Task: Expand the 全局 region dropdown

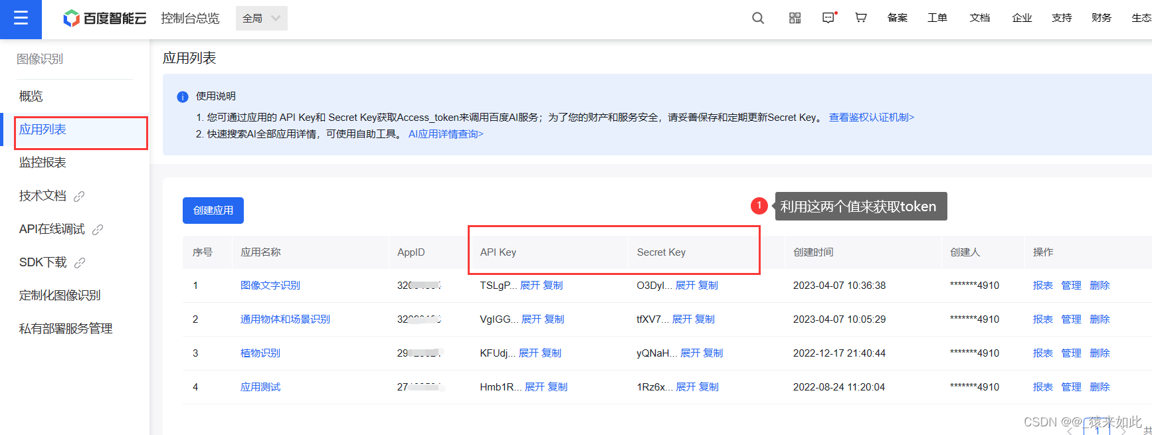Action: click(x=262, y=19)
